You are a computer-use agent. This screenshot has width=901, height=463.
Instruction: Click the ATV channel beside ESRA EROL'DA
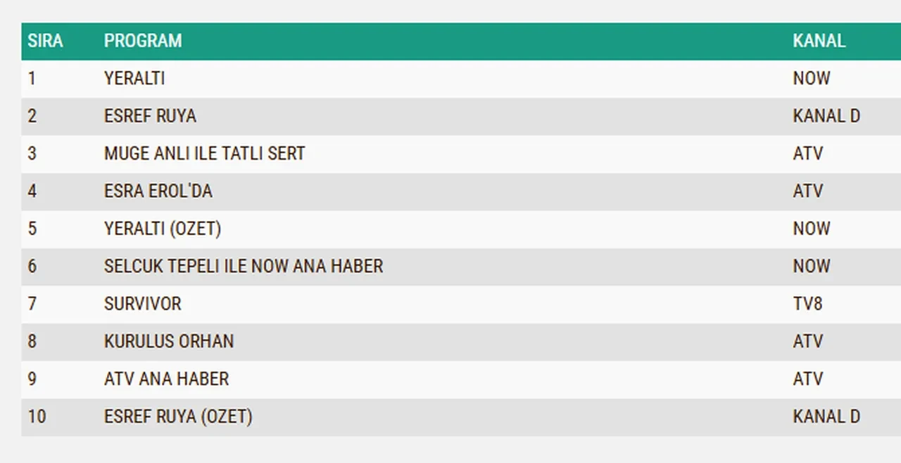(807, 191)
